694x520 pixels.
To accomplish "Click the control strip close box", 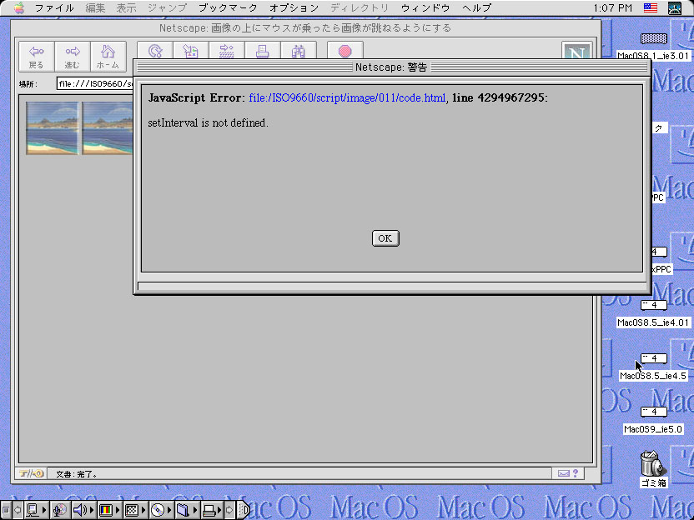I will pos(6,510).
